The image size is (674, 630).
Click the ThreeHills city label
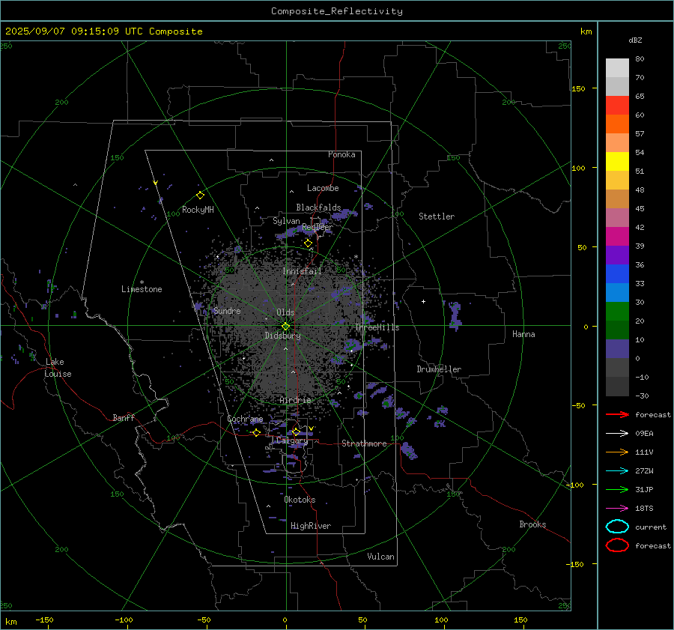point(377,327)
